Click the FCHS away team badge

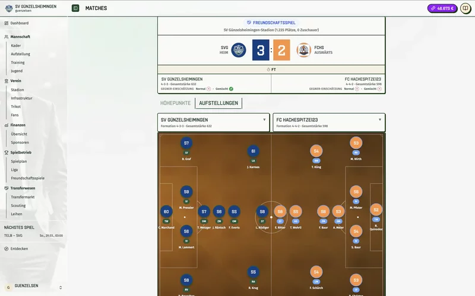pos(303,50)
